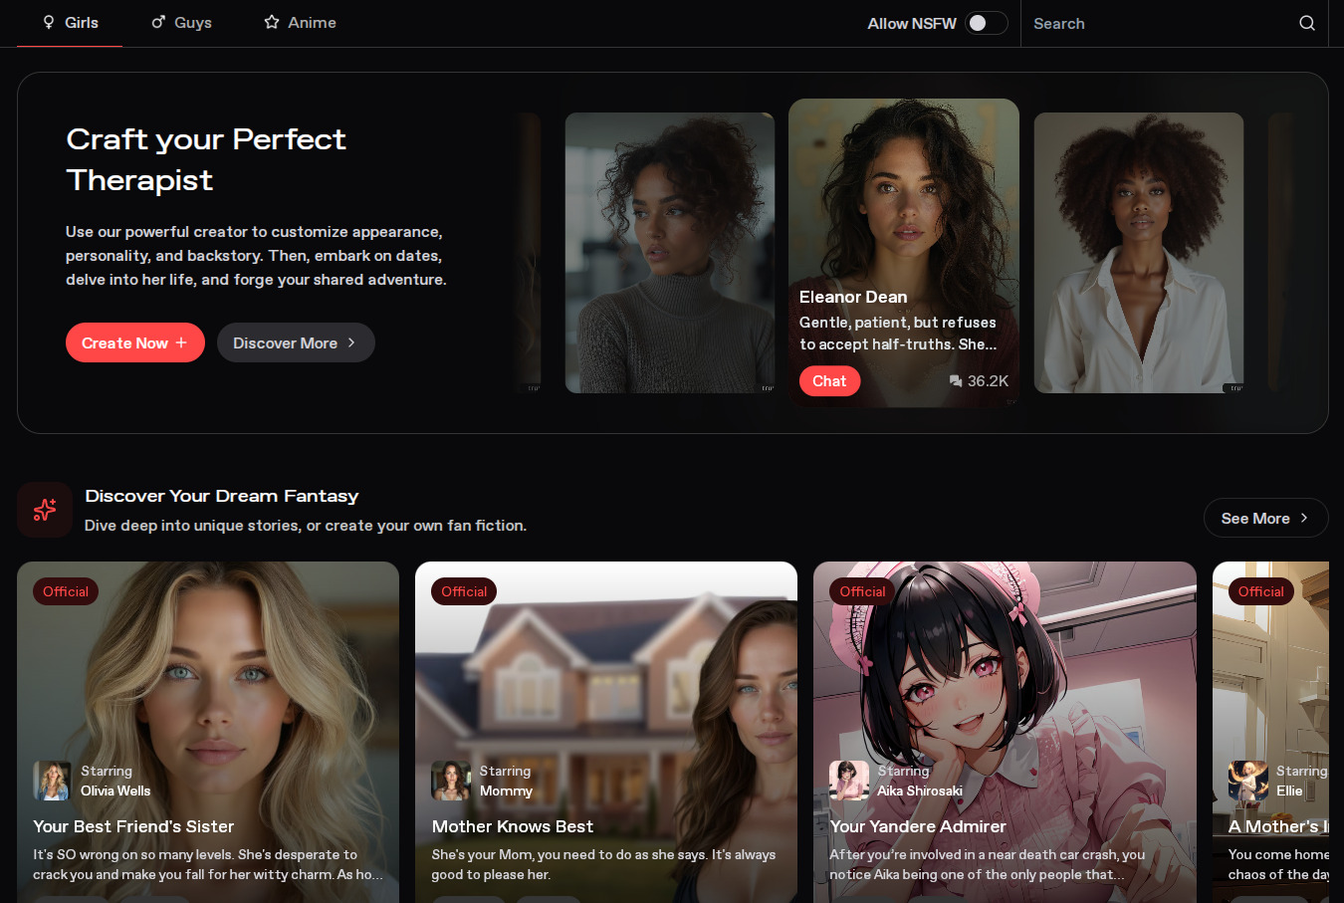Select the woman in white shirt carousel card

(x=1138, y=253)
